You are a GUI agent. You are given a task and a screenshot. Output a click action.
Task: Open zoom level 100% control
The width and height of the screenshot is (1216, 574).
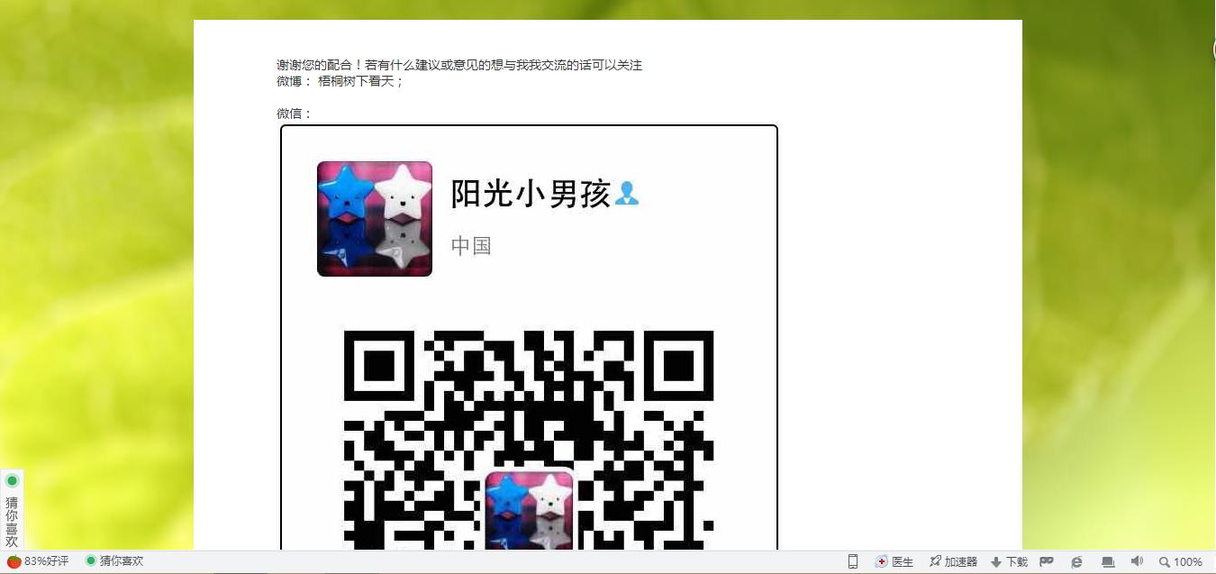(x=1181, y=561)
